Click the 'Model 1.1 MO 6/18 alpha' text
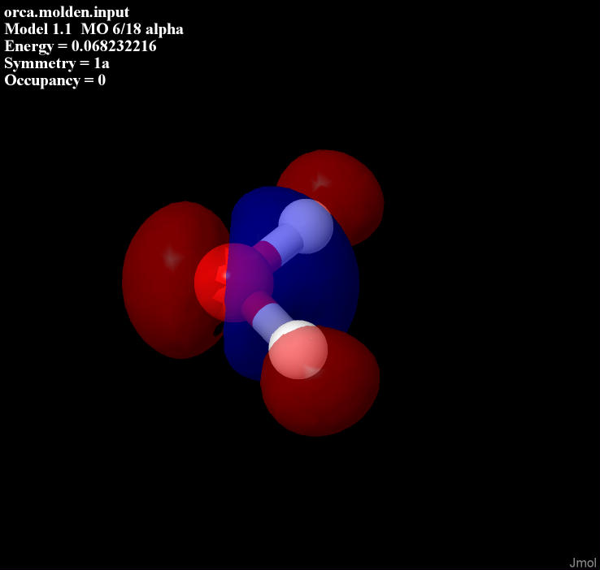The image size is (600, 570). click(x=93, y=29)
